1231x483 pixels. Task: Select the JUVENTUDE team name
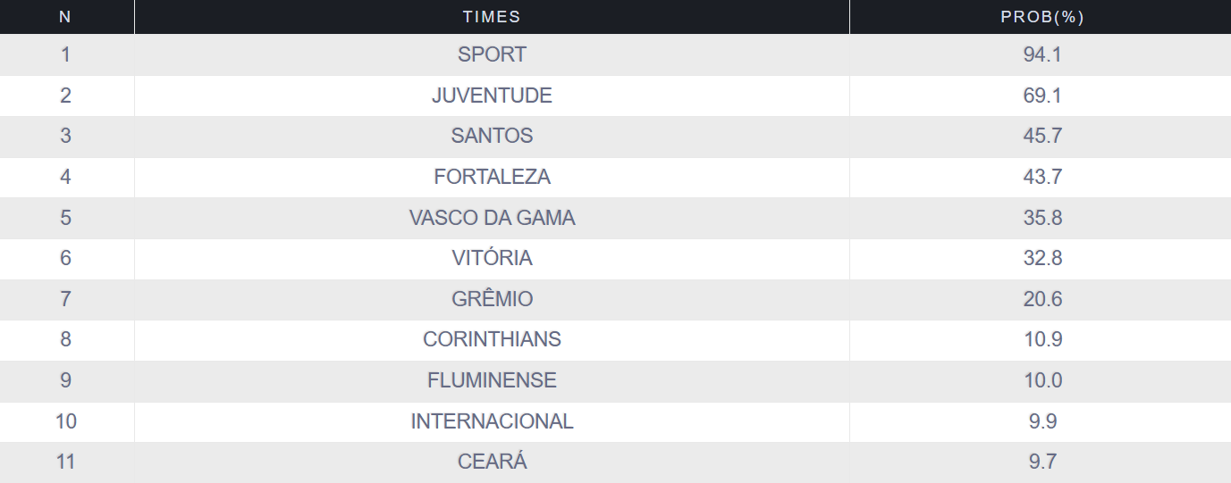(x=492, y=96)
